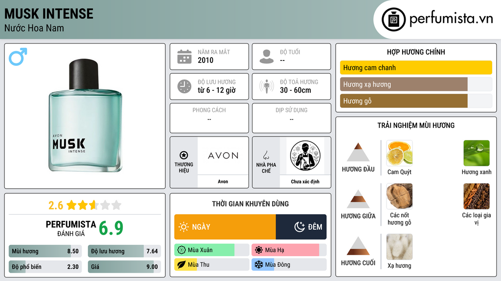Click the Xạ hương note image

(399, 247)
